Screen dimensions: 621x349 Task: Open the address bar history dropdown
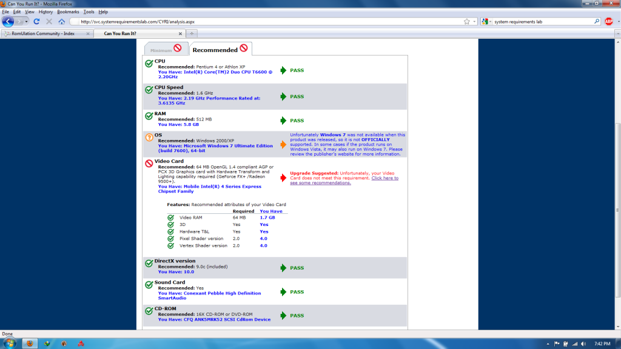(474, 22)
